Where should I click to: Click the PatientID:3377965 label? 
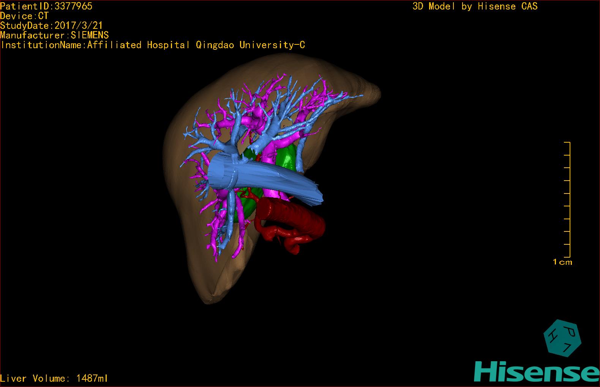click(46, 6)
